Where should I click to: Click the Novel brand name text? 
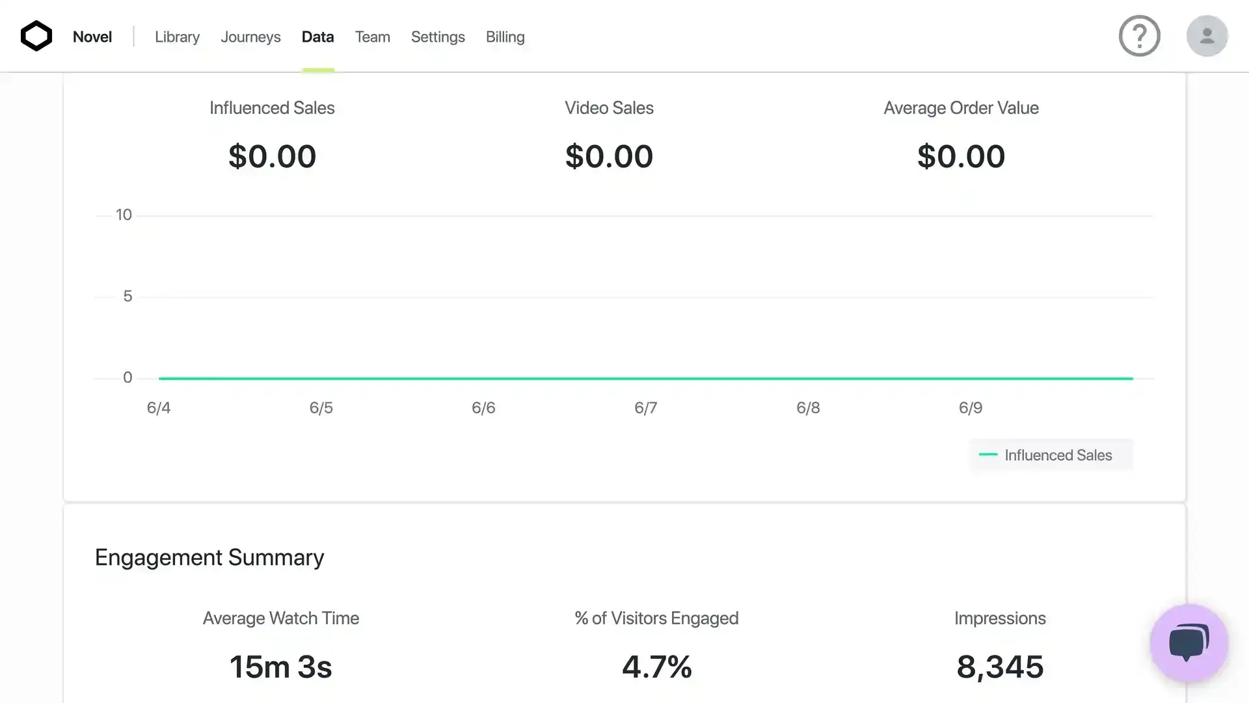point(92,37)
